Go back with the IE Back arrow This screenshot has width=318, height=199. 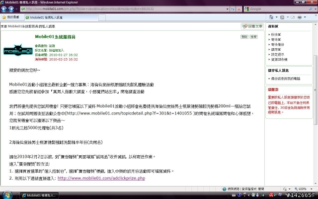pyautogui.click(x=4, y=9)
